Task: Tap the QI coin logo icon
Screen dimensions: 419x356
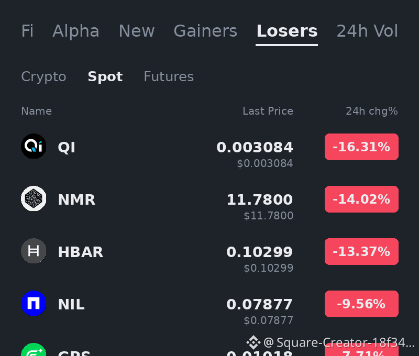Action: tap(34, 146)
